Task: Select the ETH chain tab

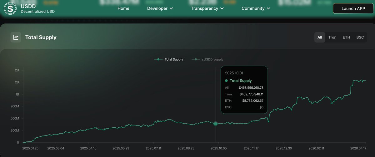Action: click(x=346, y=37)
